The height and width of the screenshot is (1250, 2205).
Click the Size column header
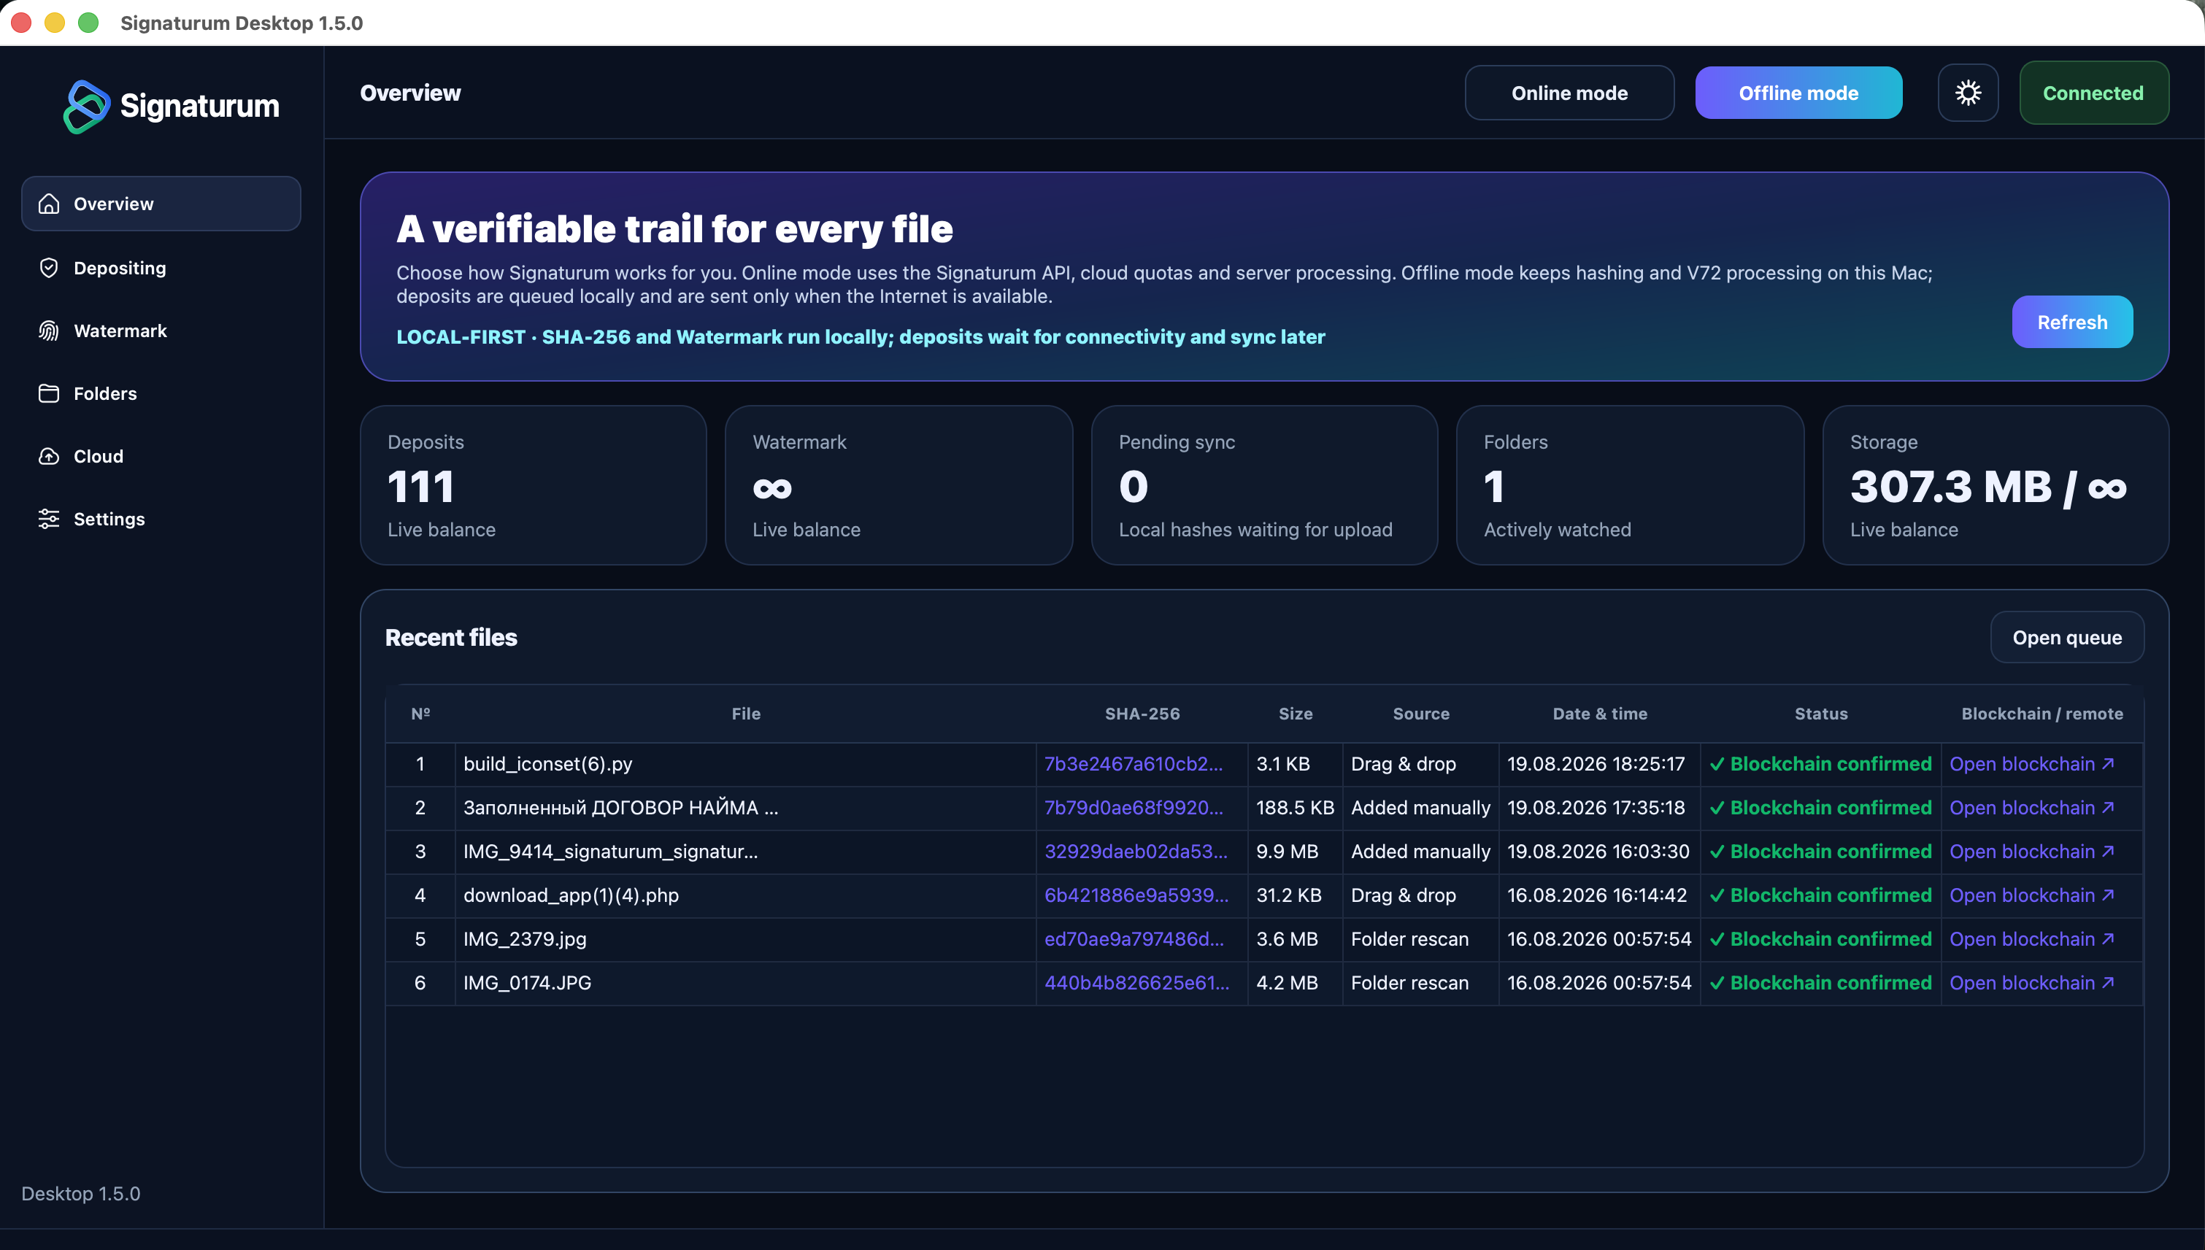(x=1295, y=714)
